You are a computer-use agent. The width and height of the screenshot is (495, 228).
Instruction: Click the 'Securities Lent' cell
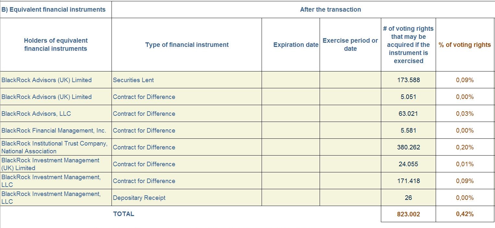pyautogui.click(x=187, y=80)
